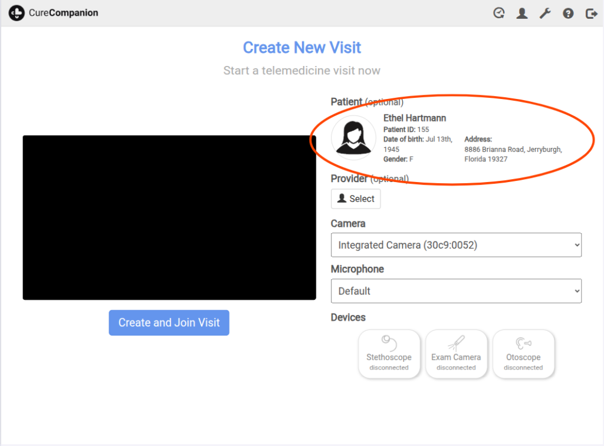Click Ethel Hartmann's patient avatar
Viewport: 604px width, 446px height.
(353, 138)
